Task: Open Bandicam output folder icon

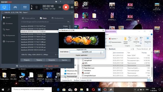Action: click(x=56, y=2)
